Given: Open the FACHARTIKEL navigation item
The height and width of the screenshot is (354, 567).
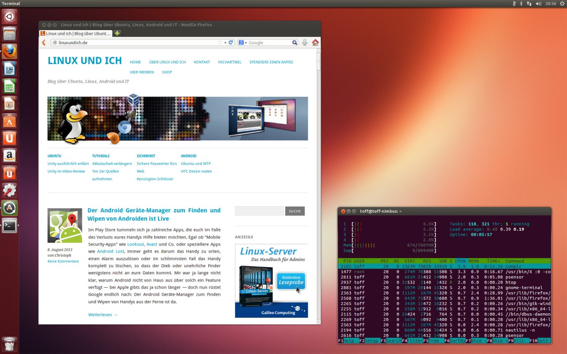Looking at the screenshot, I should [x=230, y=62].
